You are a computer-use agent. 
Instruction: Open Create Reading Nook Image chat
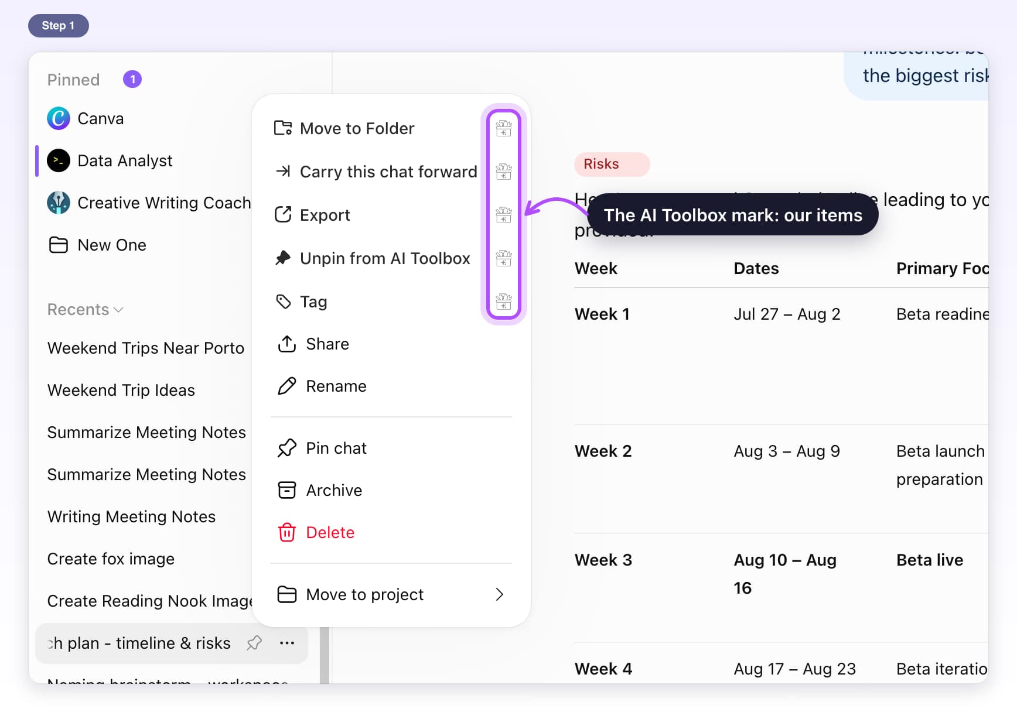pos(149,601)
